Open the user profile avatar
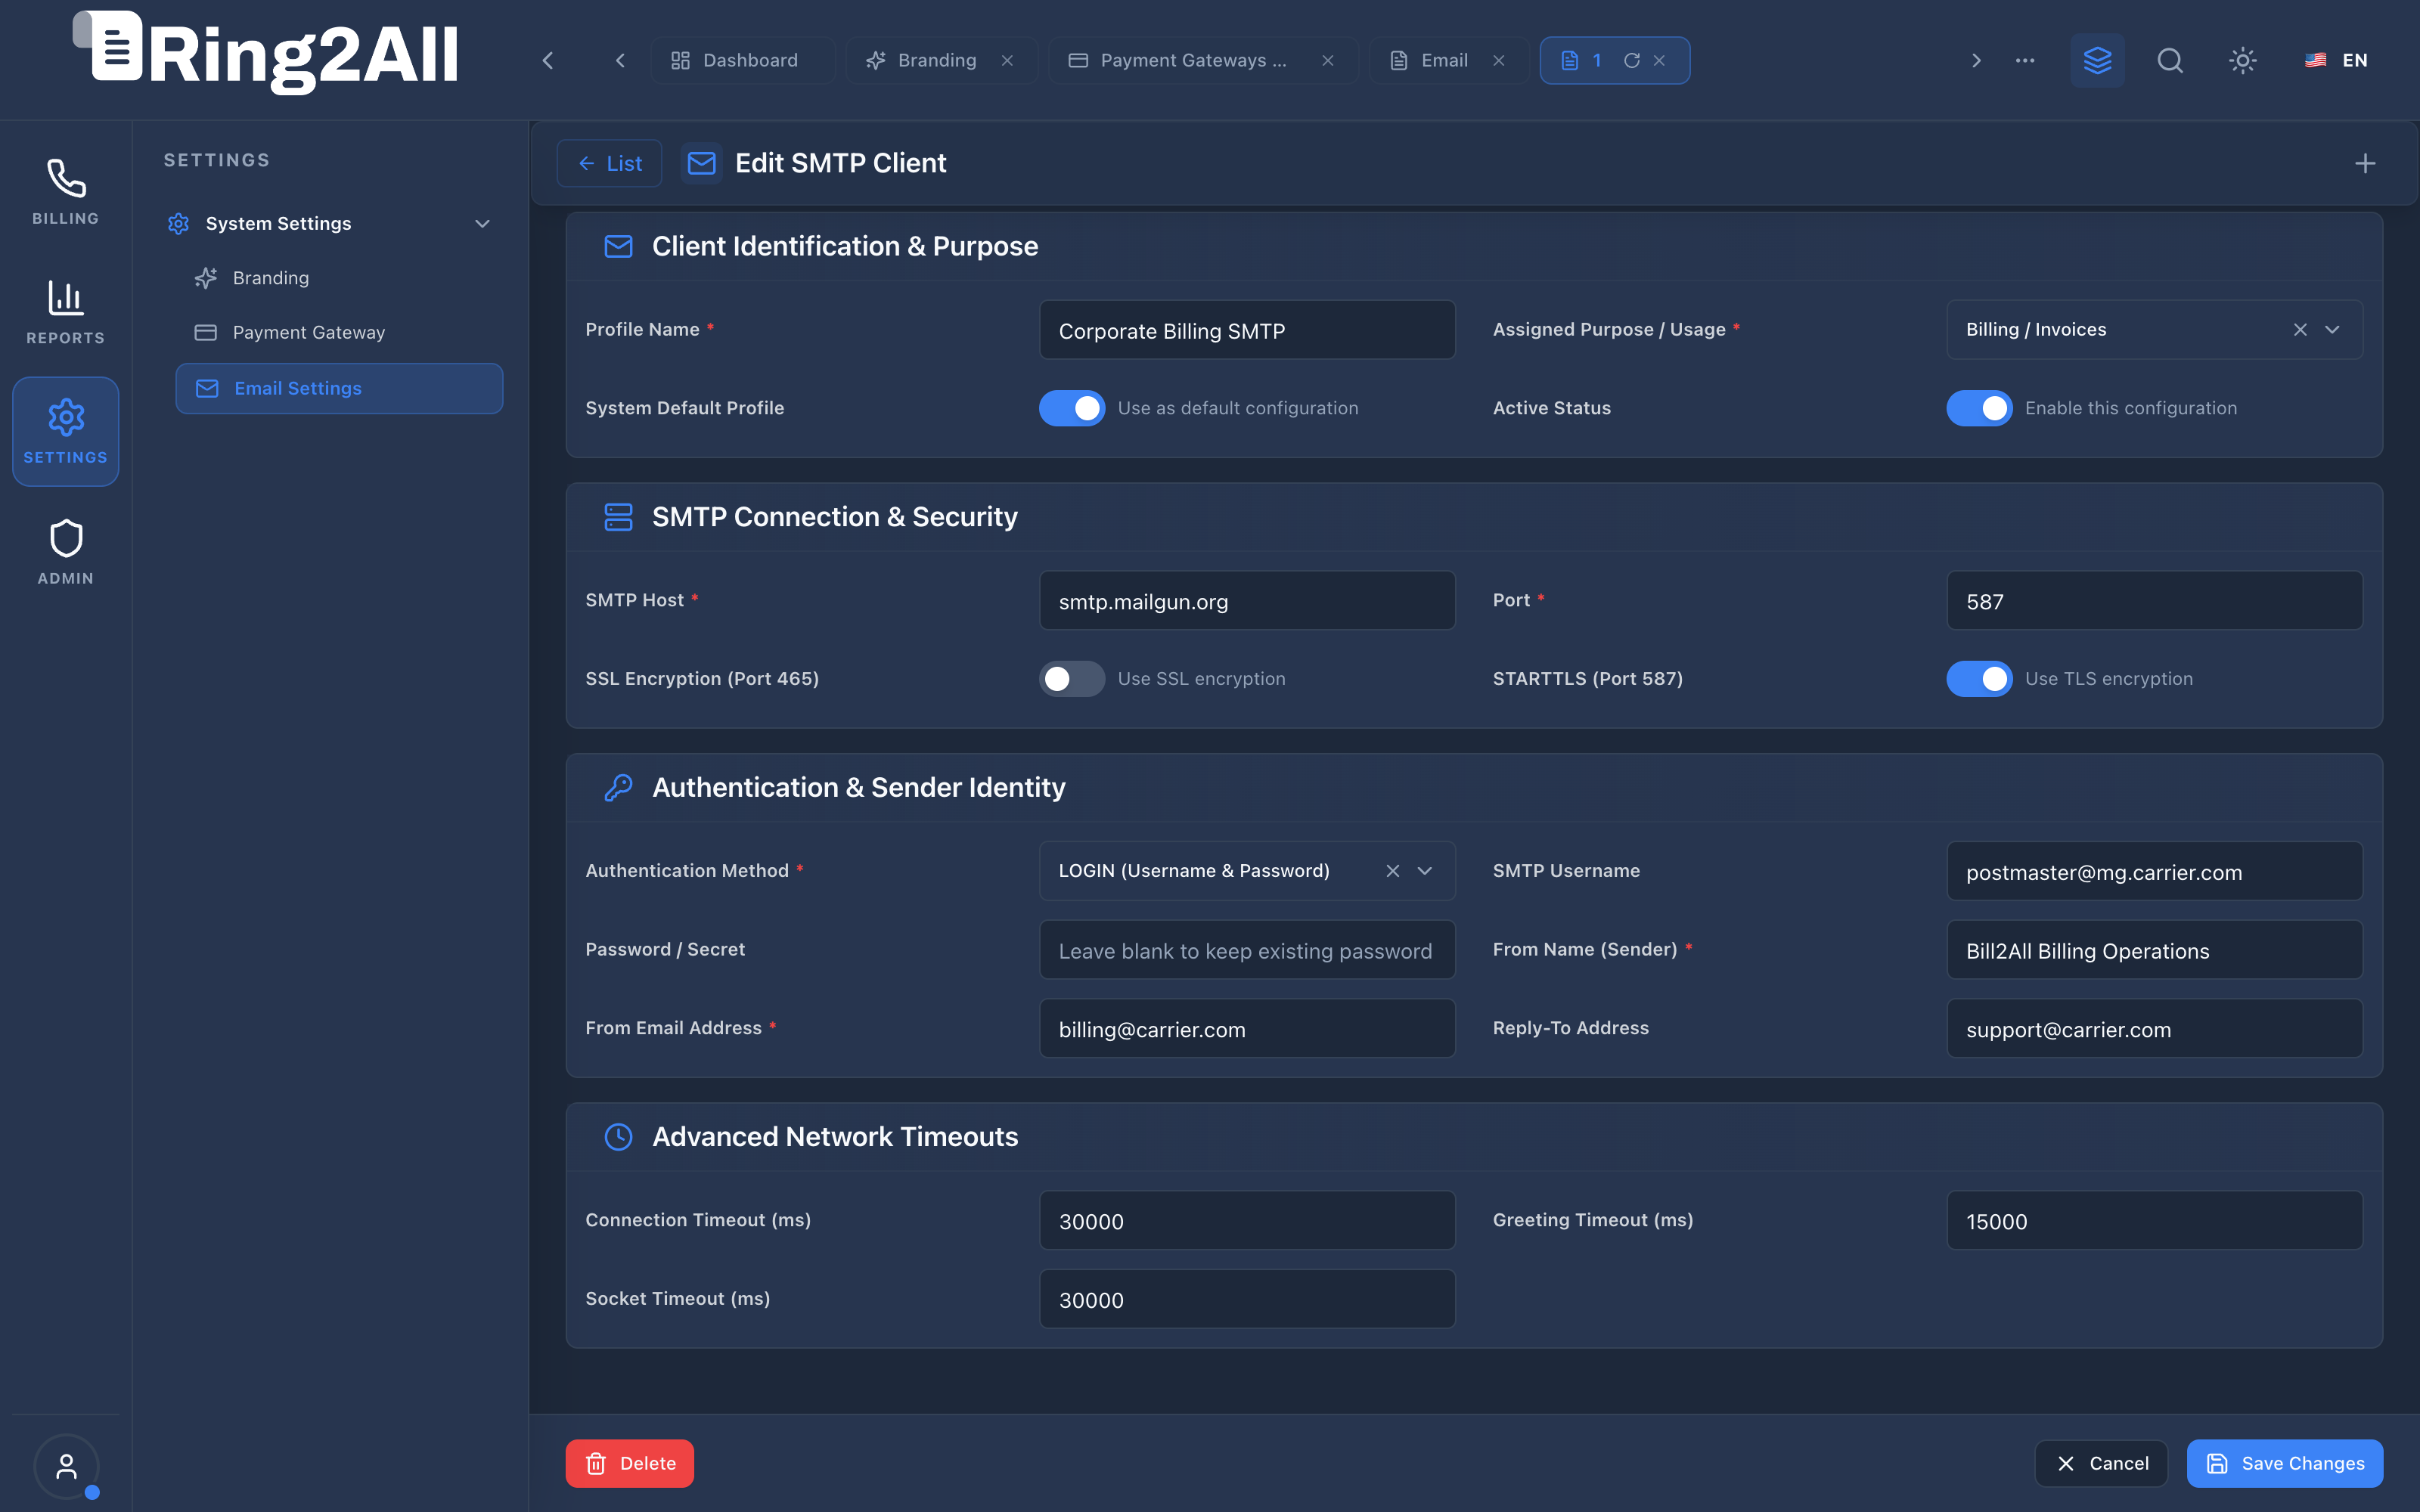 pyautogui.click(x=66, y=1466)
